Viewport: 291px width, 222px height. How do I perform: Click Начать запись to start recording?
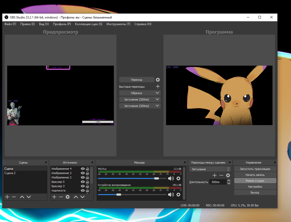point(255,175)
